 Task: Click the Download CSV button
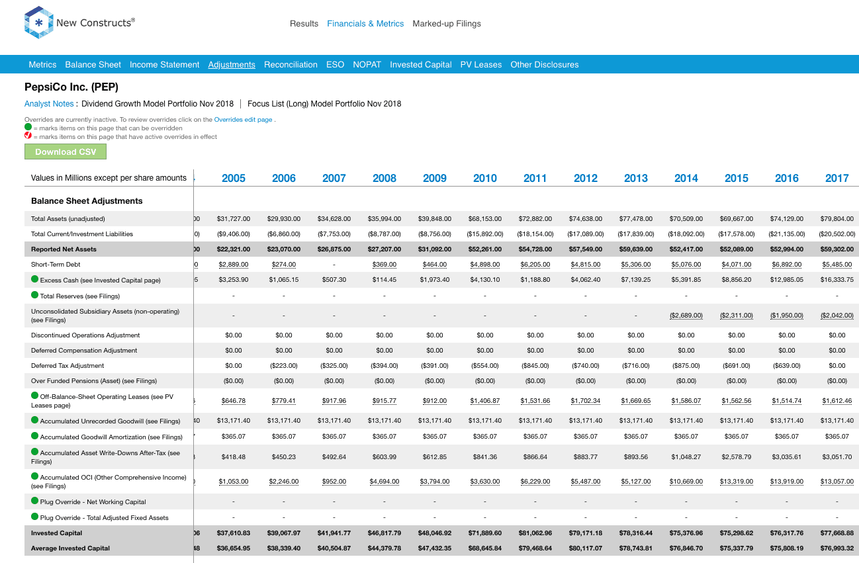click(x=66, y=152)
